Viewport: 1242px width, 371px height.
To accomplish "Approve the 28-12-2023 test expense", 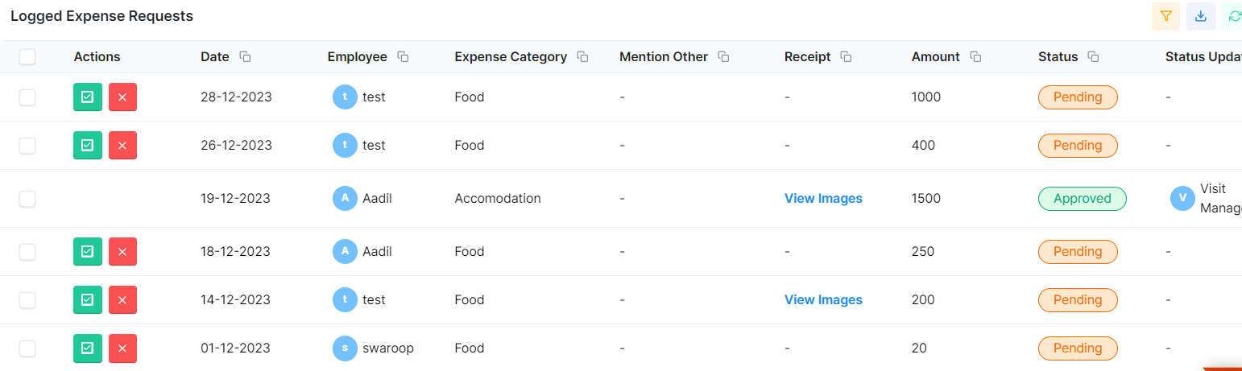I will pyautogui.click(x=88, y=97).
